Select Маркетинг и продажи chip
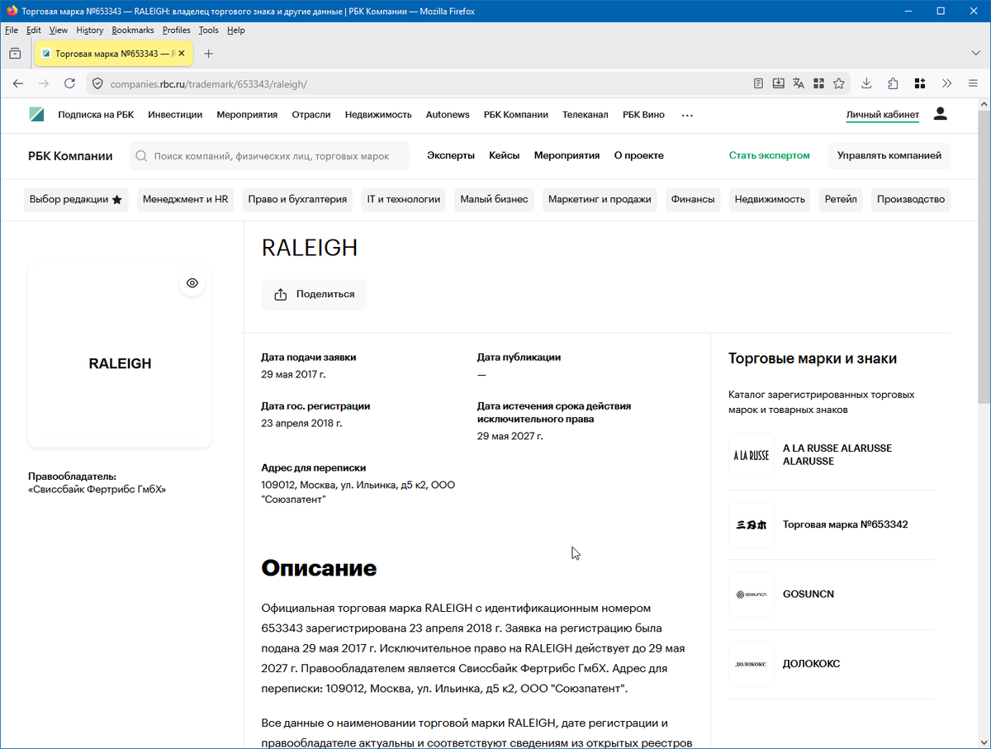Screen dimensions: 991x749 600,200
